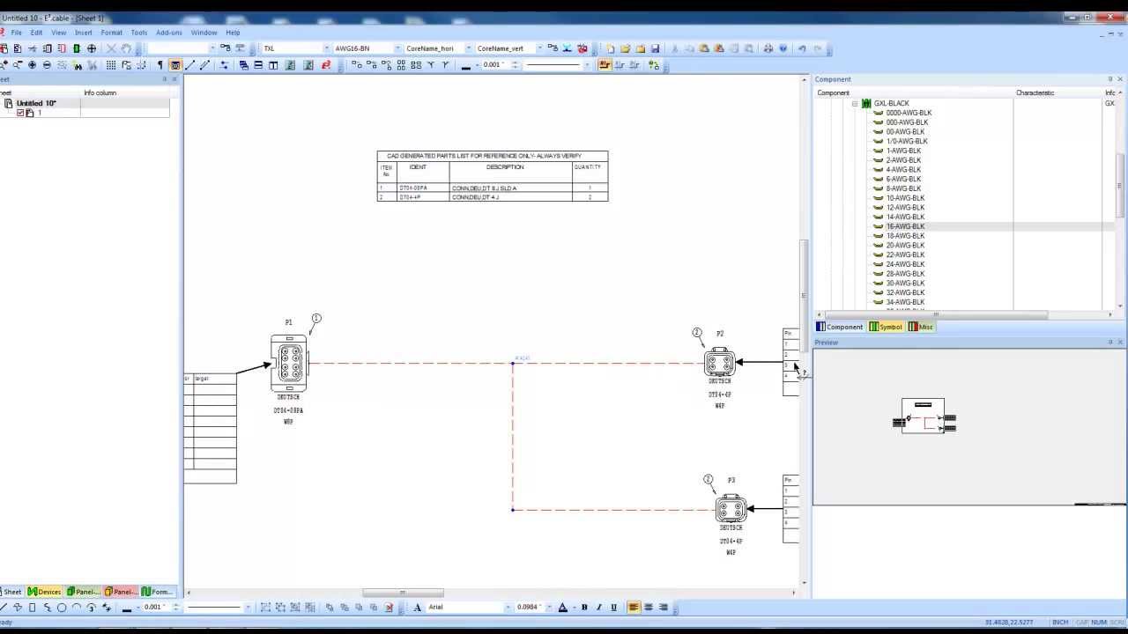Select the circle drawing tool
This screenshot has width=1128, height=634.
pos(62,607)
